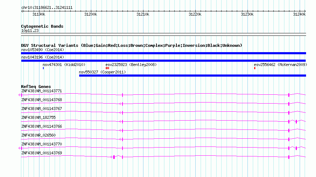Click the terminal exon block of NM_001143769
The image size is (316, 177).
point(114,157)
